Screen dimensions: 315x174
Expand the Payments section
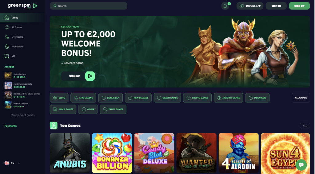[x=10, y=126]
